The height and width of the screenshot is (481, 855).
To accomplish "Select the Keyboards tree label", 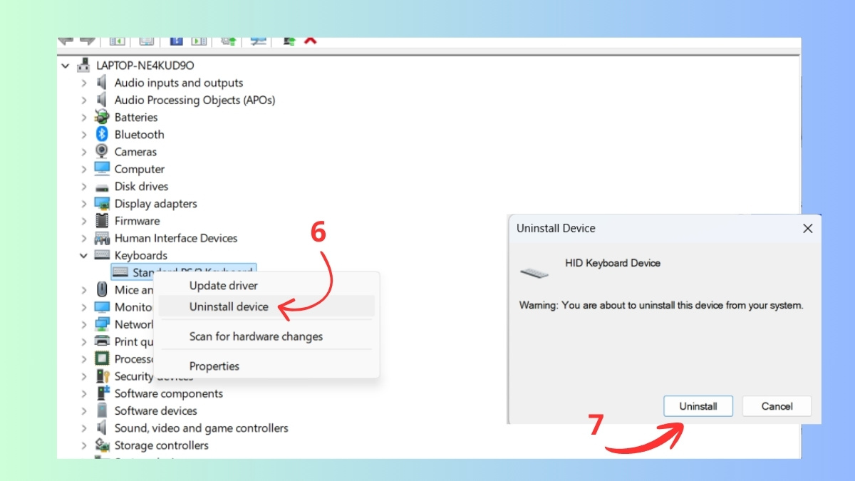I will 141,255.
